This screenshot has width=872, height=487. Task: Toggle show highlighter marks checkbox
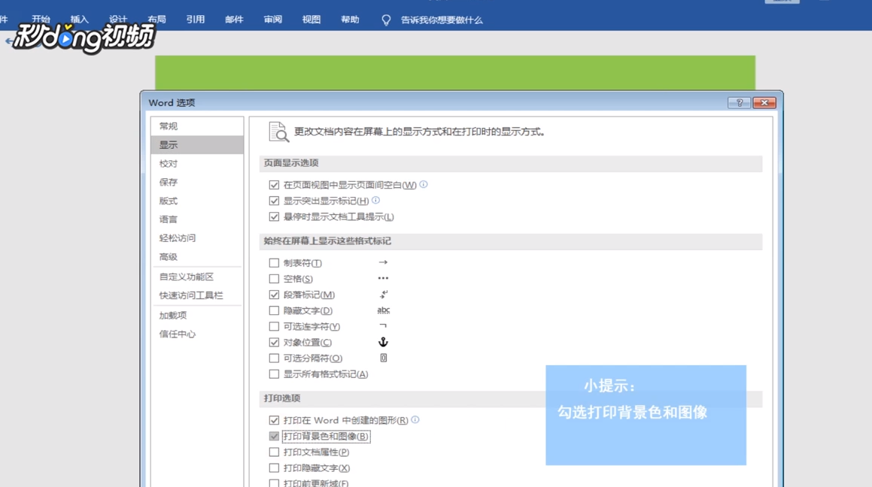pos(274,201)
